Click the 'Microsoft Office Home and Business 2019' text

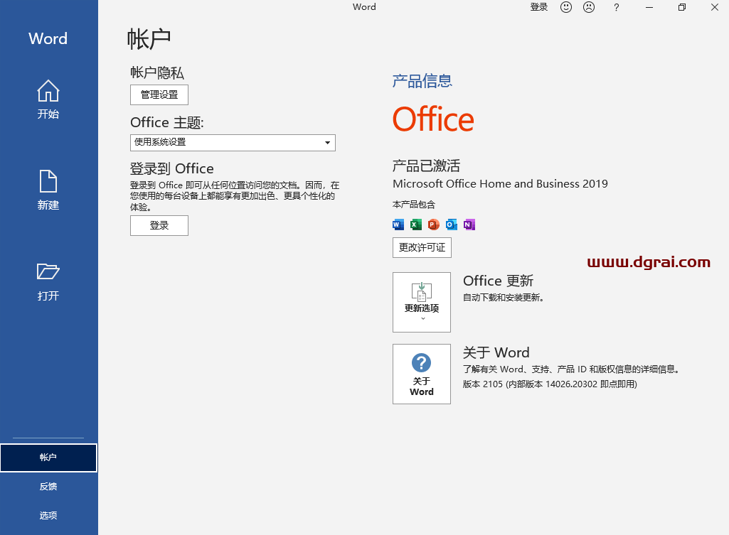point(500,184)
